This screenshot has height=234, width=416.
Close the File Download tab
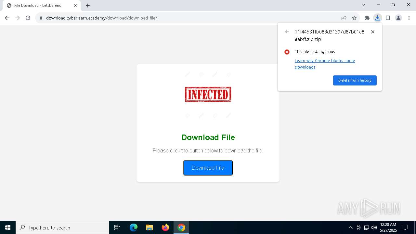[x=75, y=6]
